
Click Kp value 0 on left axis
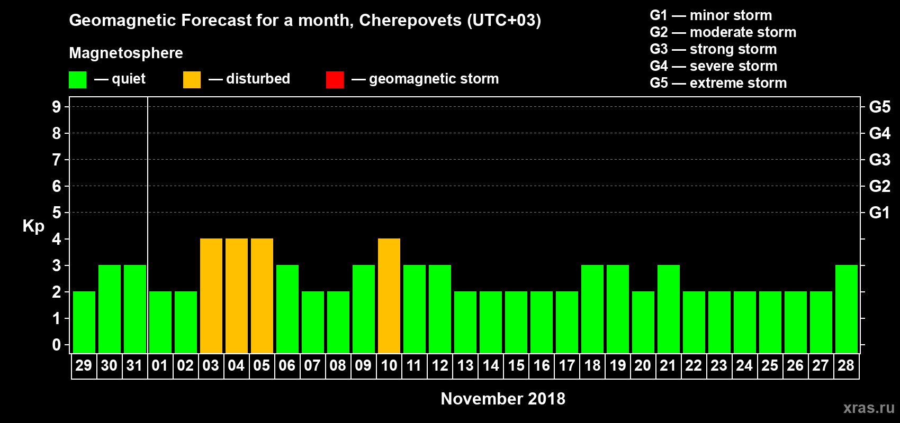[57, 345]
